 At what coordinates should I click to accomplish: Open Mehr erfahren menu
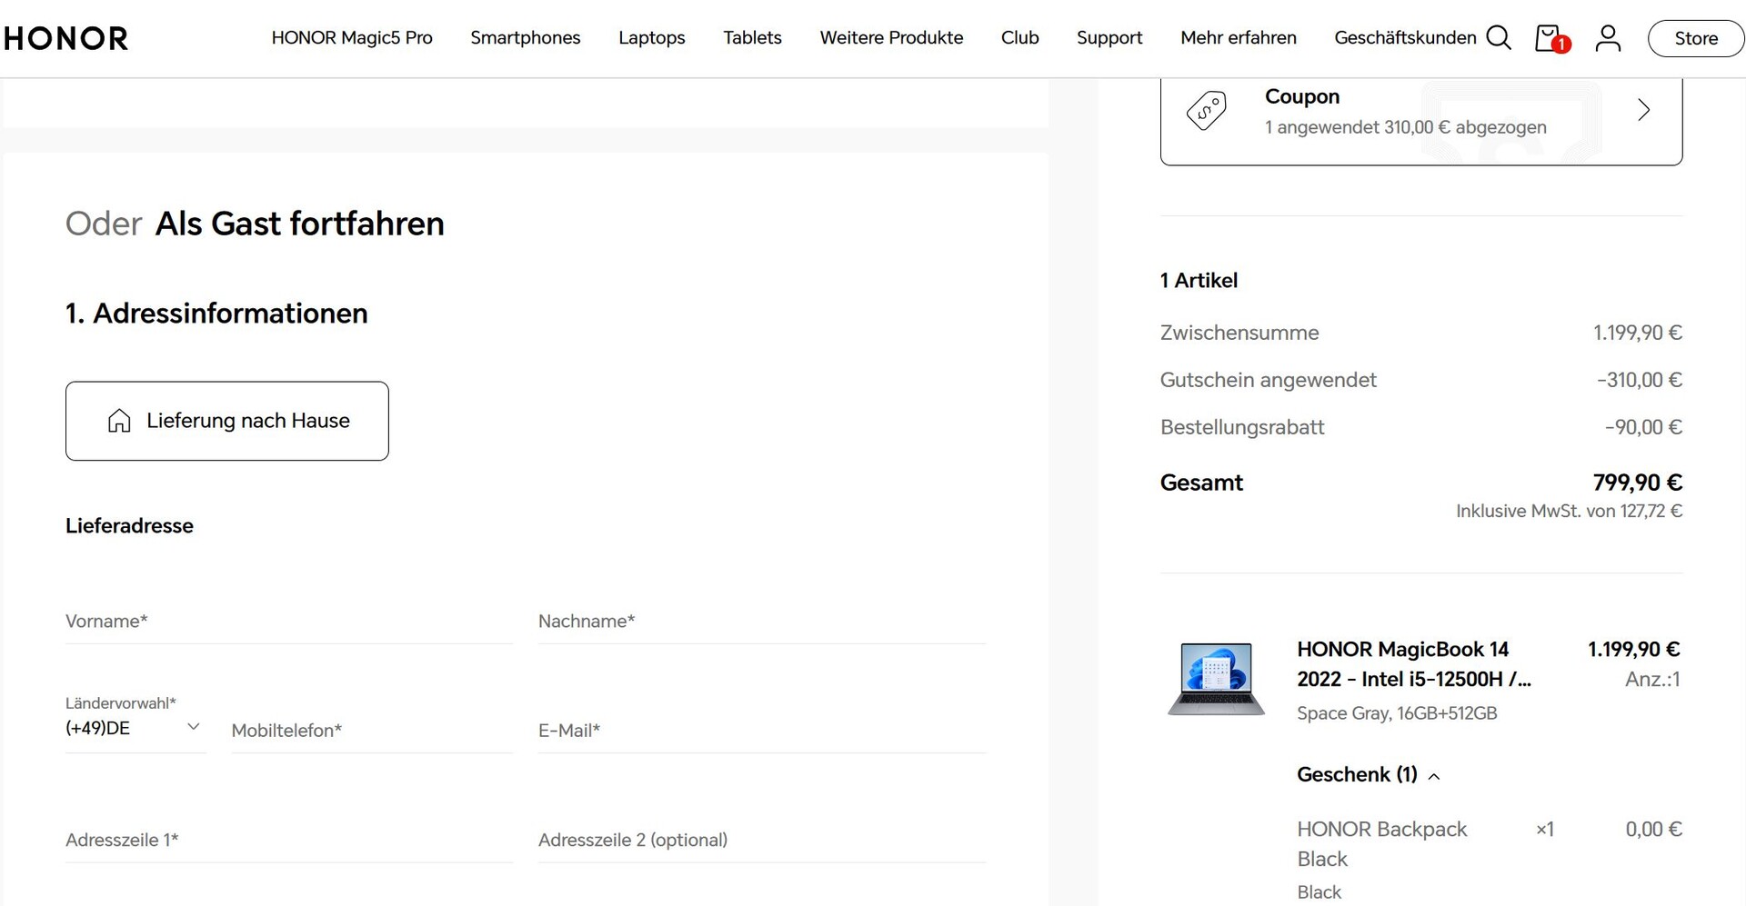pos(1239,38)
